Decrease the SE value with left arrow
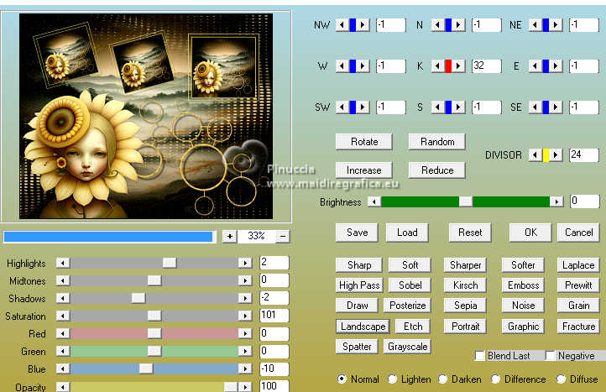606x392 pixels. [x=535, y=107]
